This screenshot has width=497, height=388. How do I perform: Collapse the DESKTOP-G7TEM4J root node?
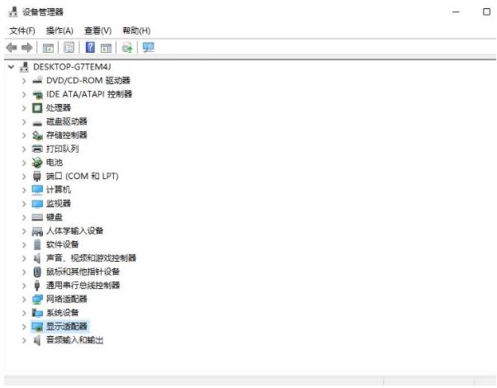click(12, 67)
